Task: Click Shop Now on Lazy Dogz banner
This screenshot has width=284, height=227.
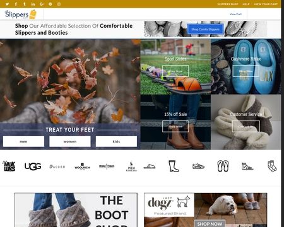Action: point(210,224)
